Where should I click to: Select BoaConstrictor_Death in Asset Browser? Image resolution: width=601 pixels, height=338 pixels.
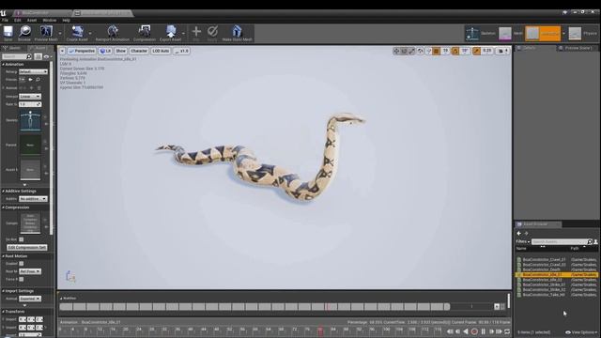(541, 269)
